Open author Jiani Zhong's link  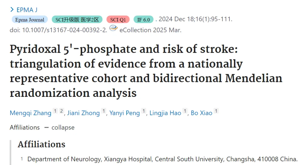[83, 113]
